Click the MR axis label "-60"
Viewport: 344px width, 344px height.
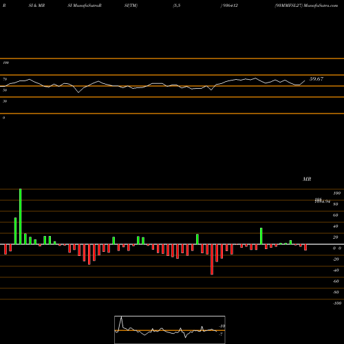[336, 281]
